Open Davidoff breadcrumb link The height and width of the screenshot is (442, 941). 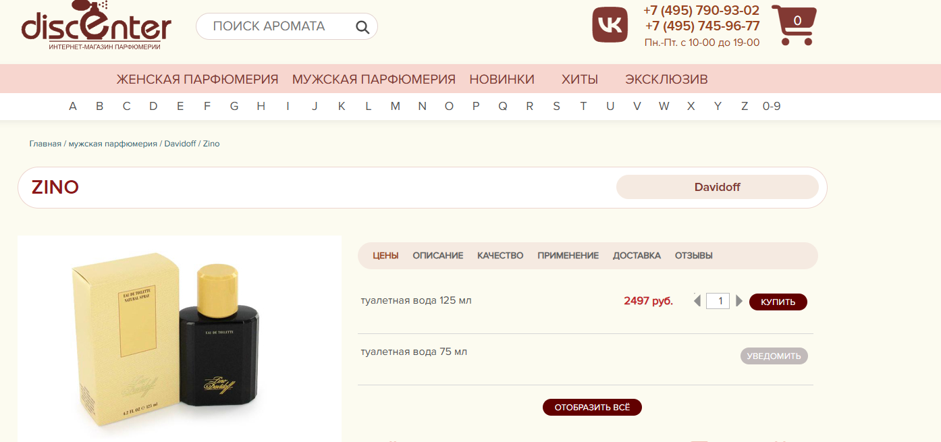179,144
